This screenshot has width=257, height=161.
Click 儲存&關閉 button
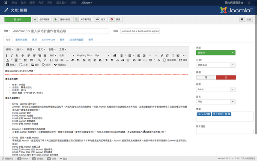pos(42,19)
